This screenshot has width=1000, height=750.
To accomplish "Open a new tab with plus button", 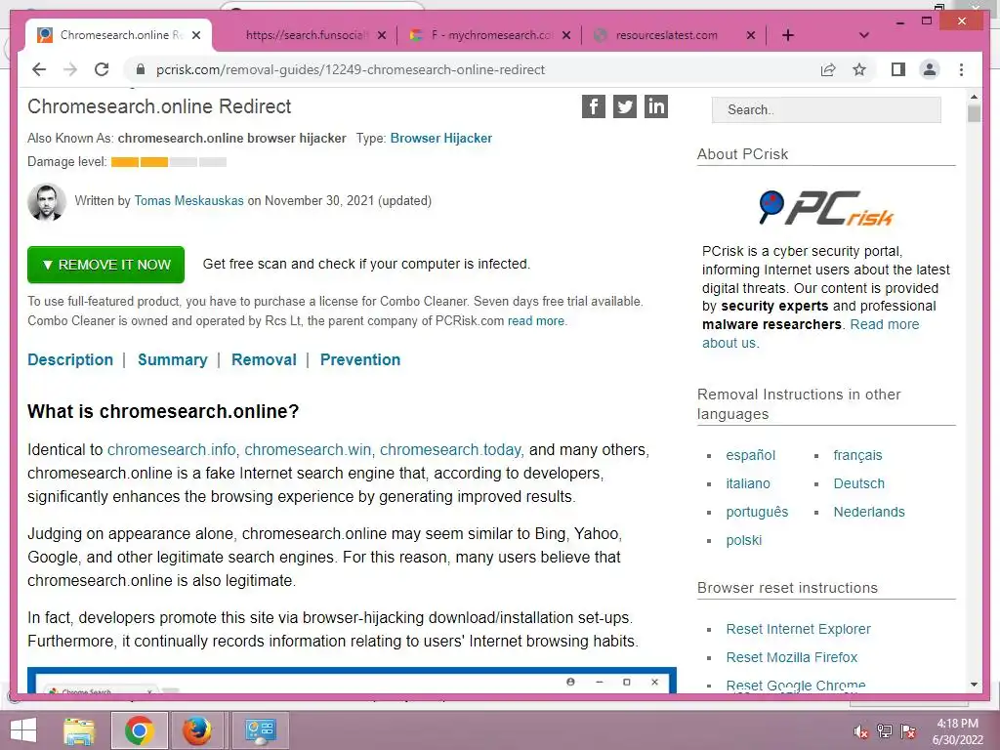I will 788,35.
